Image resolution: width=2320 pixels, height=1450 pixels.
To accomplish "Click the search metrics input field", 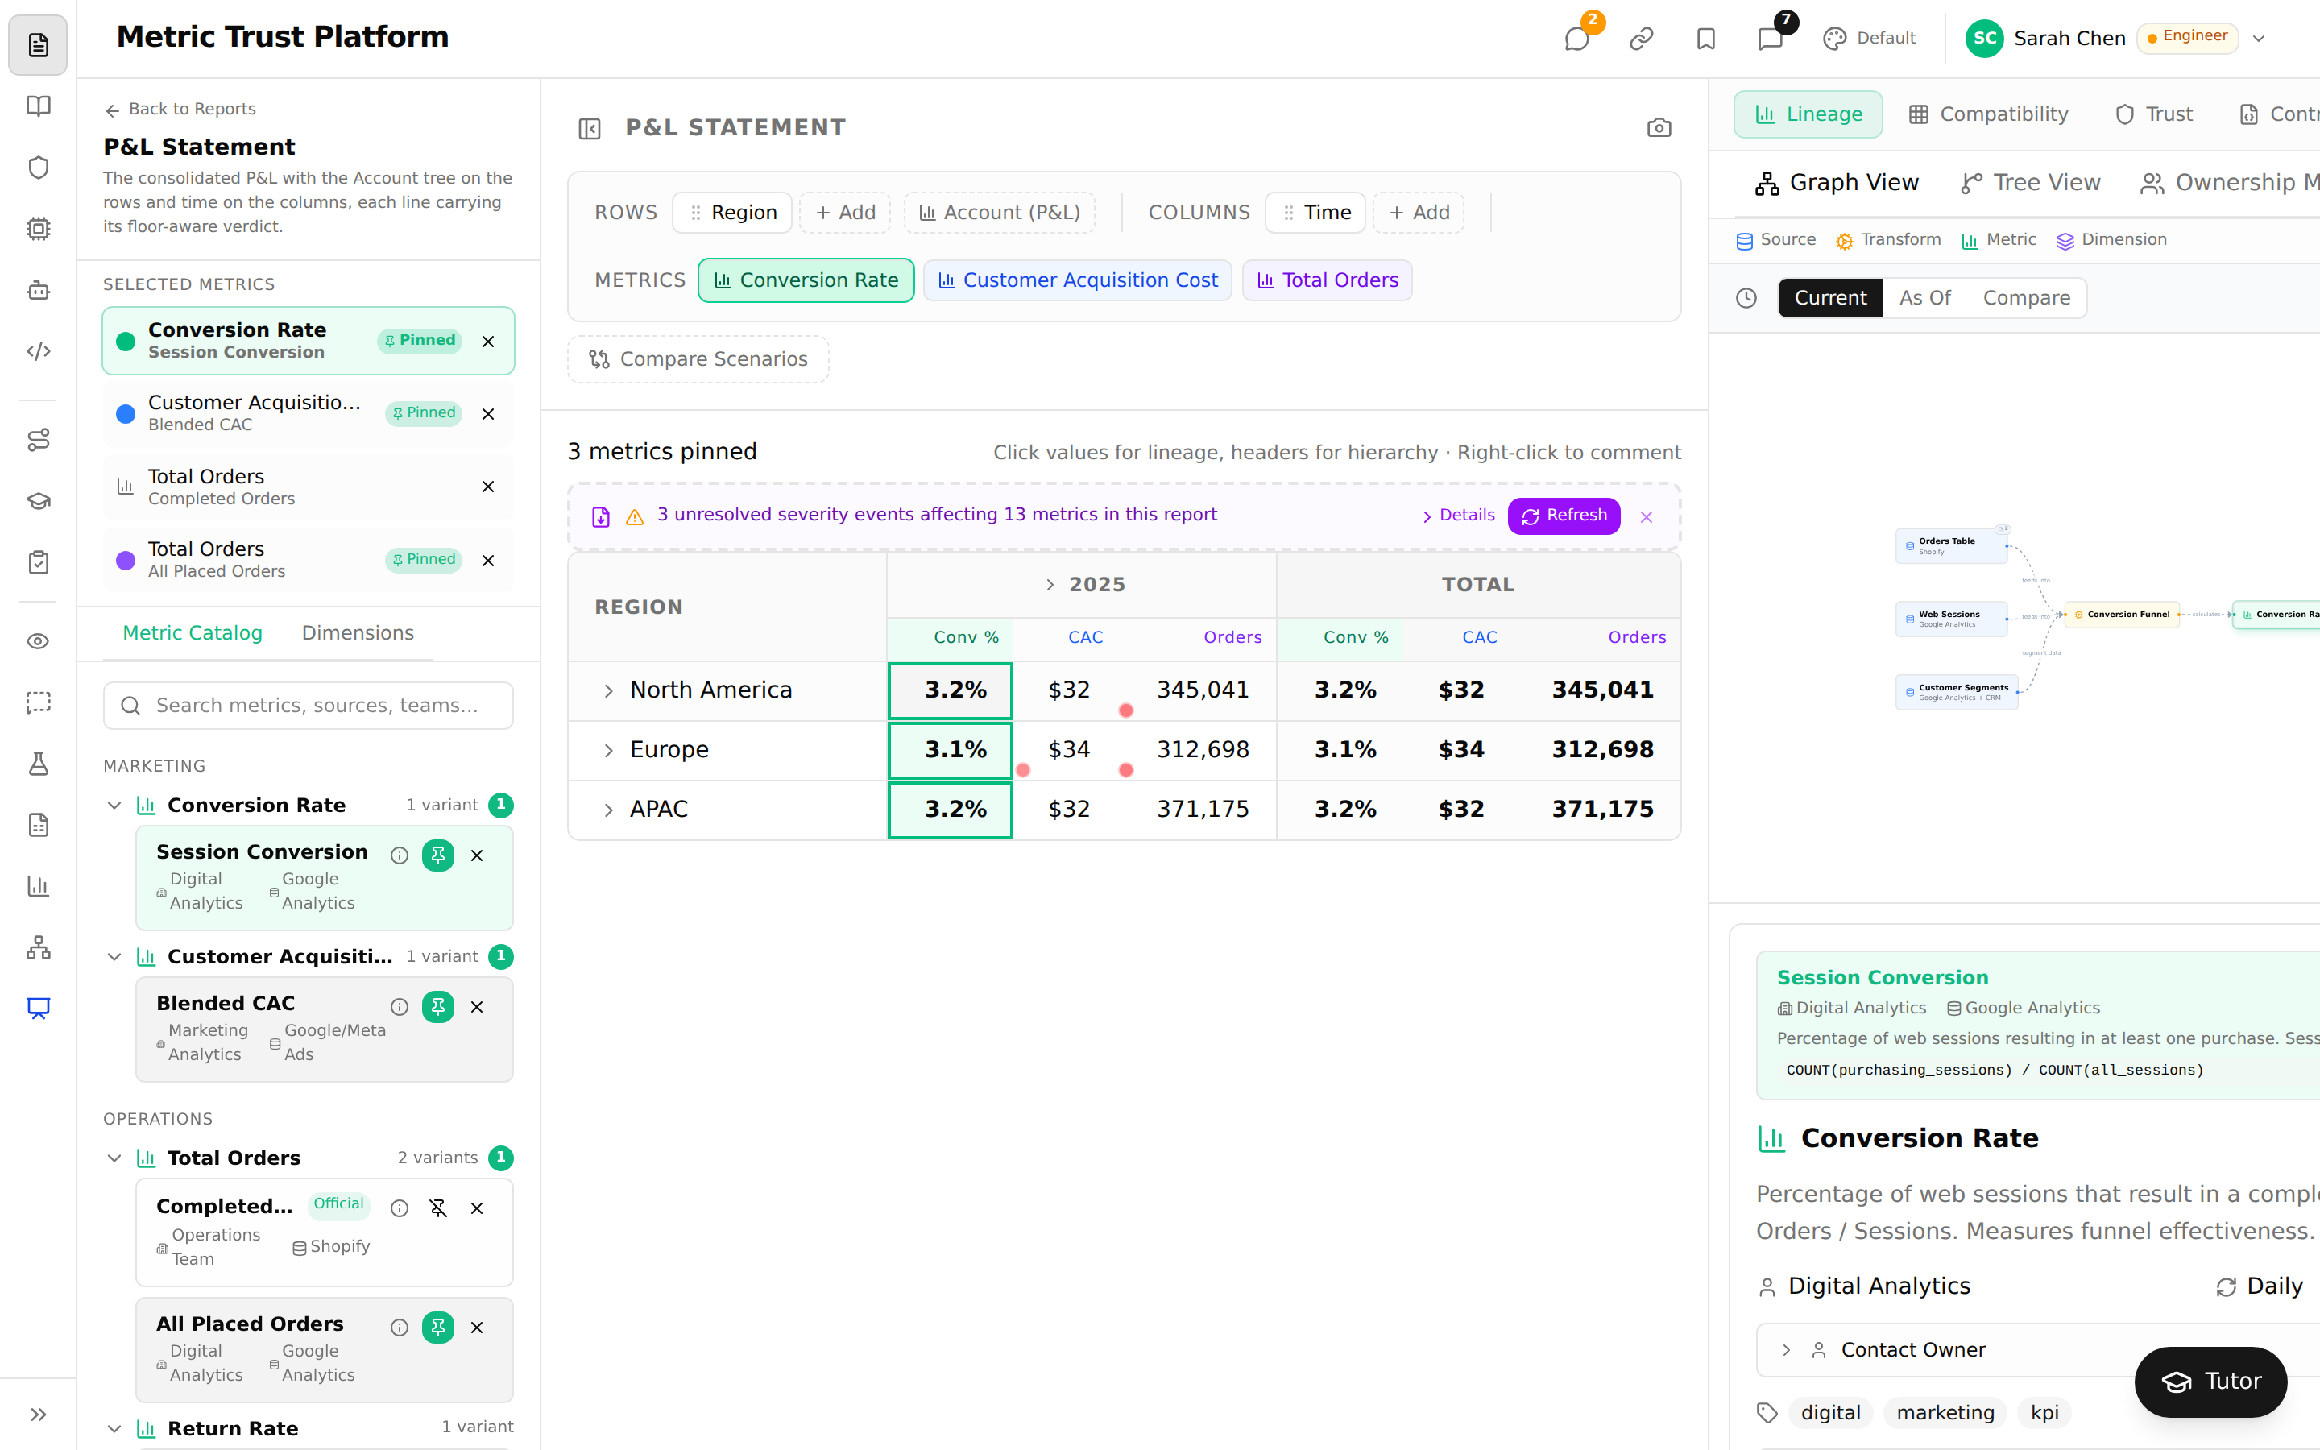I will pyautogui.click(x=308, y=706).
